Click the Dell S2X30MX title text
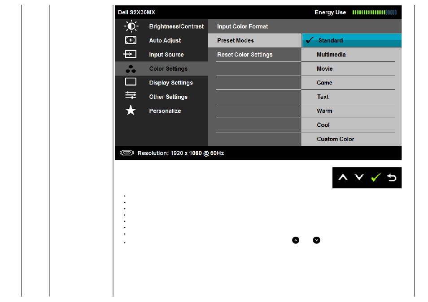428x302 pixels. click(136, 12)
